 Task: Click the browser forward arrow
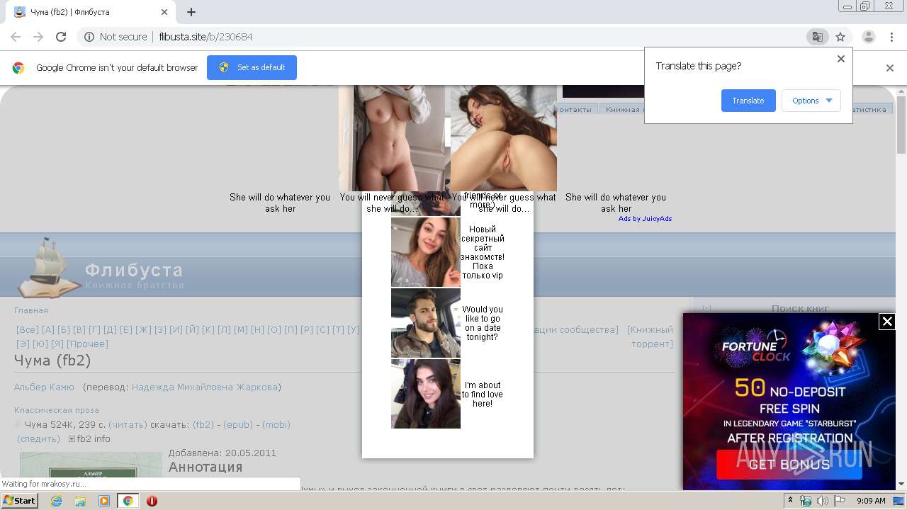(38, 37)
